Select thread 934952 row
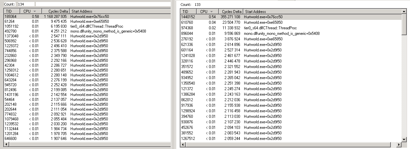The width and height of the screenshot is (410, 149). [290, 77]
